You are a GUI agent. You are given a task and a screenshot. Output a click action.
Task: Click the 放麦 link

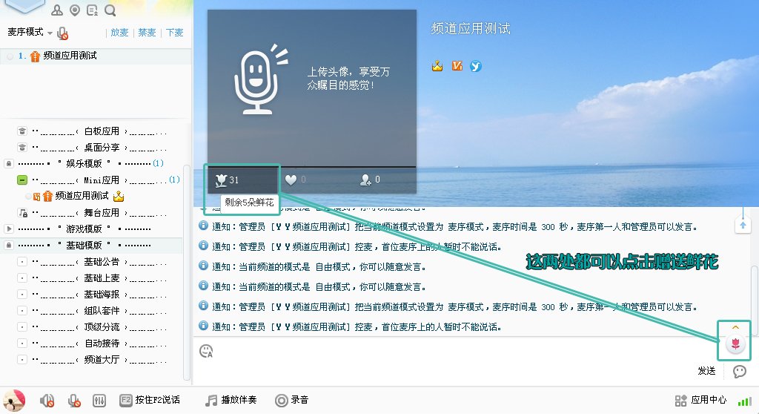pyautogui.click(x=119, y=33)
